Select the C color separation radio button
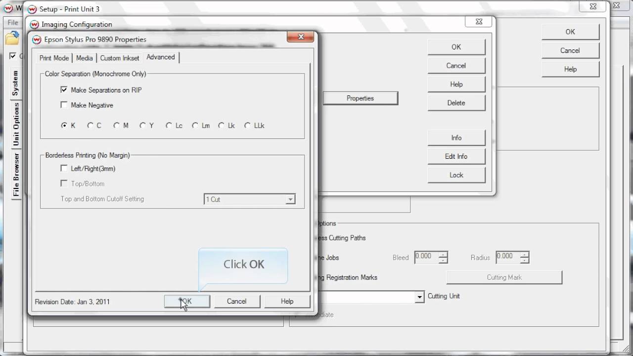Image resolution: width=633 pixels, height=356 pixels. [x=90, y=125]
